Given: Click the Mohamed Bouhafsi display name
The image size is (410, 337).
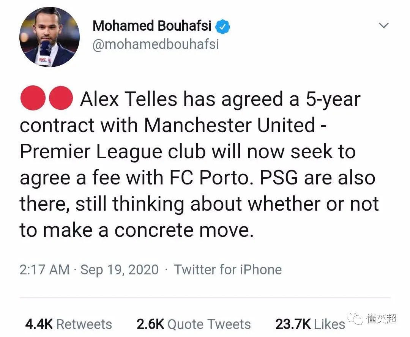Looking at the screenshot, I should coord(153,26).
